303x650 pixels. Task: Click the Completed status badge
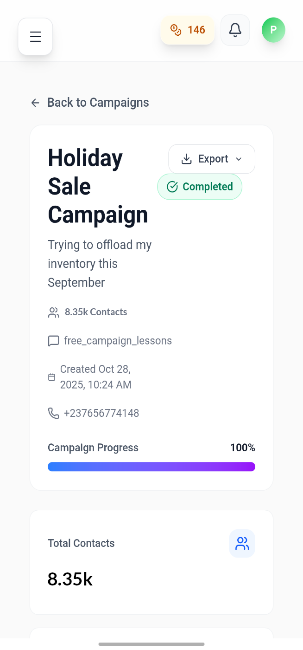(x=200, y=187)
